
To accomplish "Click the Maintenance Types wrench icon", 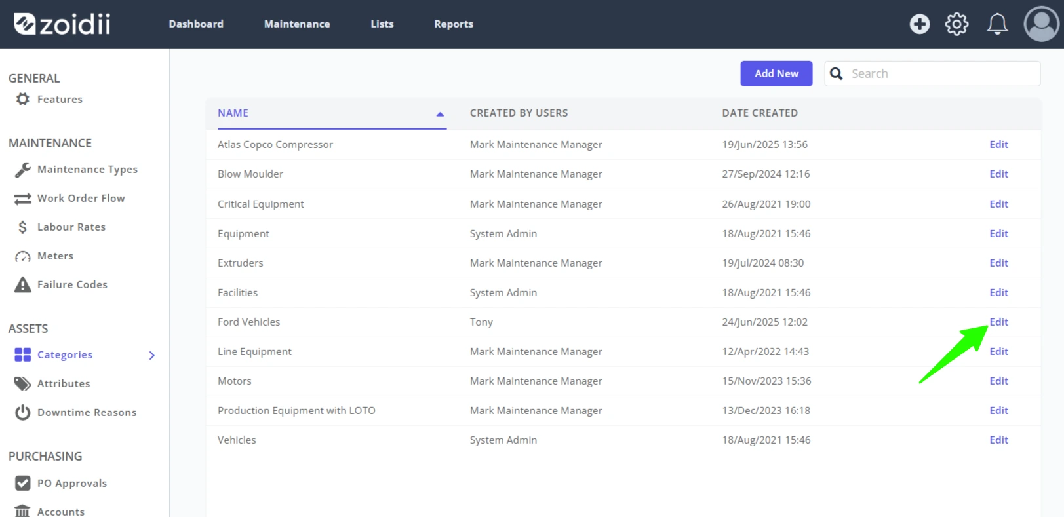I will pos(23,170).
